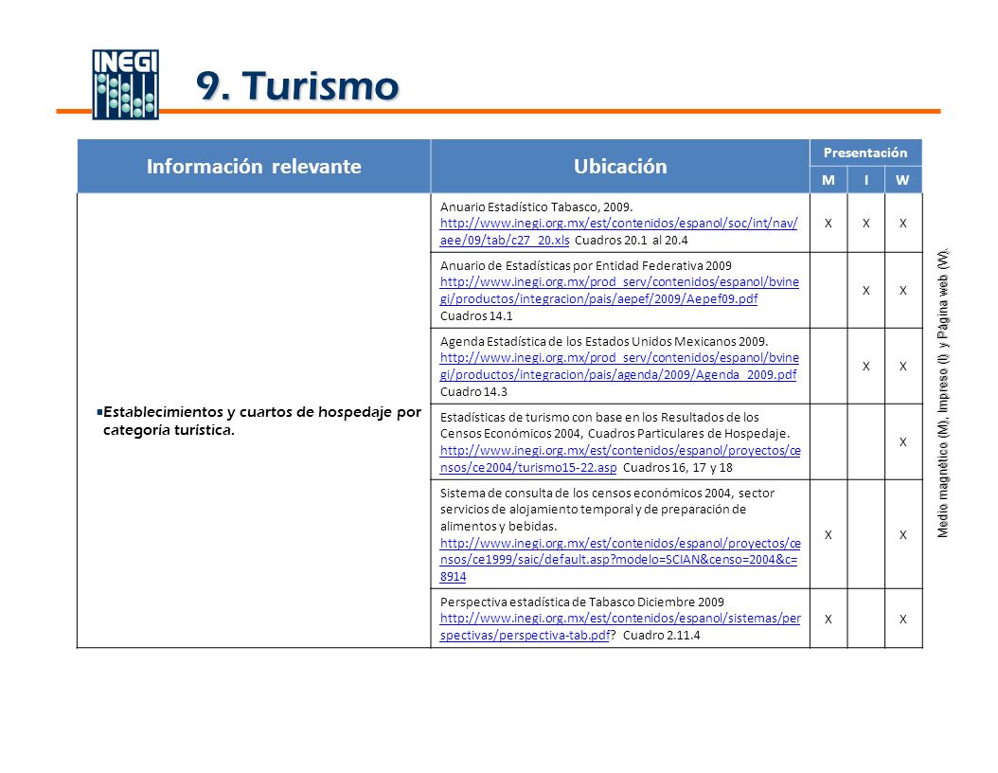998x773 pixels.
Task: Click the INEGI logo
Action: [125, 84]
